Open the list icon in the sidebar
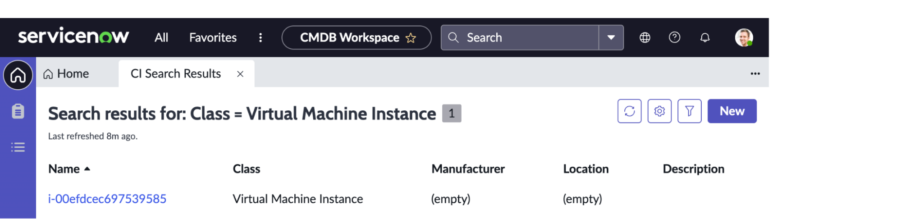Screen dimensions: 901x219 click(18, 147)
